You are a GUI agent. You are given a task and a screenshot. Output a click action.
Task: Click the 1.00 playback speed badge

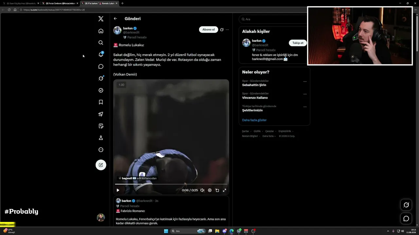pos(121,85)
